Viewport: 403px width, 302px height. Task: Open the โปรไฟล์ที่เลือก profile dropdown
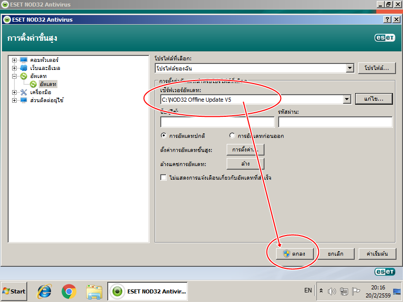(350, 68)
